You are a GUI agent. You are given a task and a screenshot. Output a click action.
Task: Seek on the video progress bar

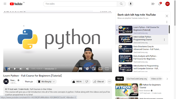pyautogui.click(x=57, y=65)
